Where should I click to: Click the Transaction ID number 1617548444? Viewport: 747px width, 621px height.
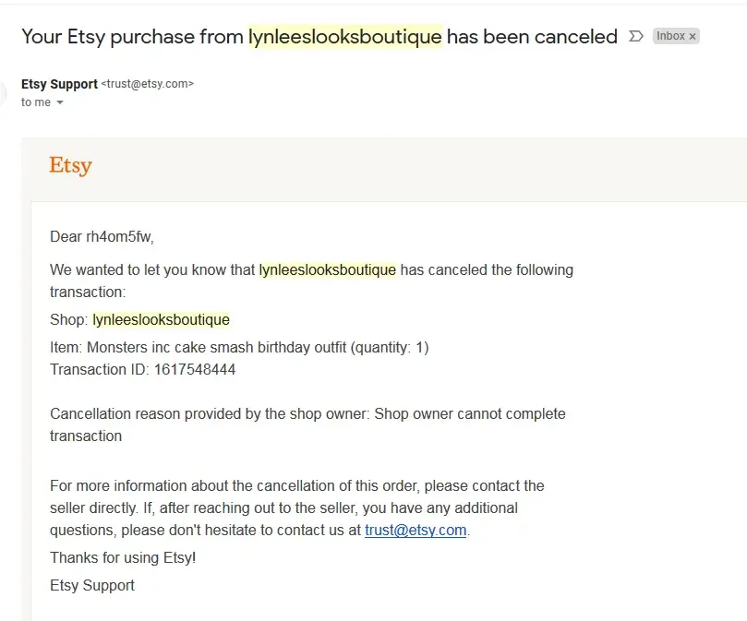[x=194, y=370]
